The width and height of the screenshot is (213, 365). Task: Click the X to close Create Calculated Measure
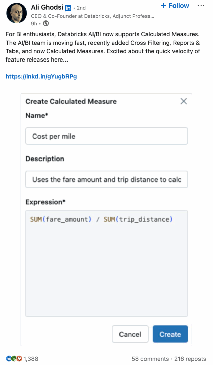[184, 101]
